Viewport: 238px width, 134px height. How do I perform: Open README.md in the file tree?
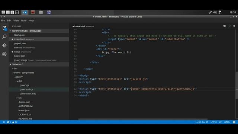coord(25,119)
